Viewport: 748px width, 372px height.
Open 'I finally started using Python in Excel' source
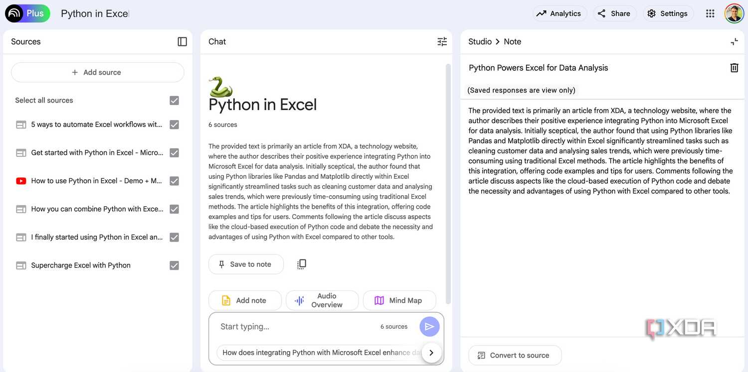coord(97,238)
